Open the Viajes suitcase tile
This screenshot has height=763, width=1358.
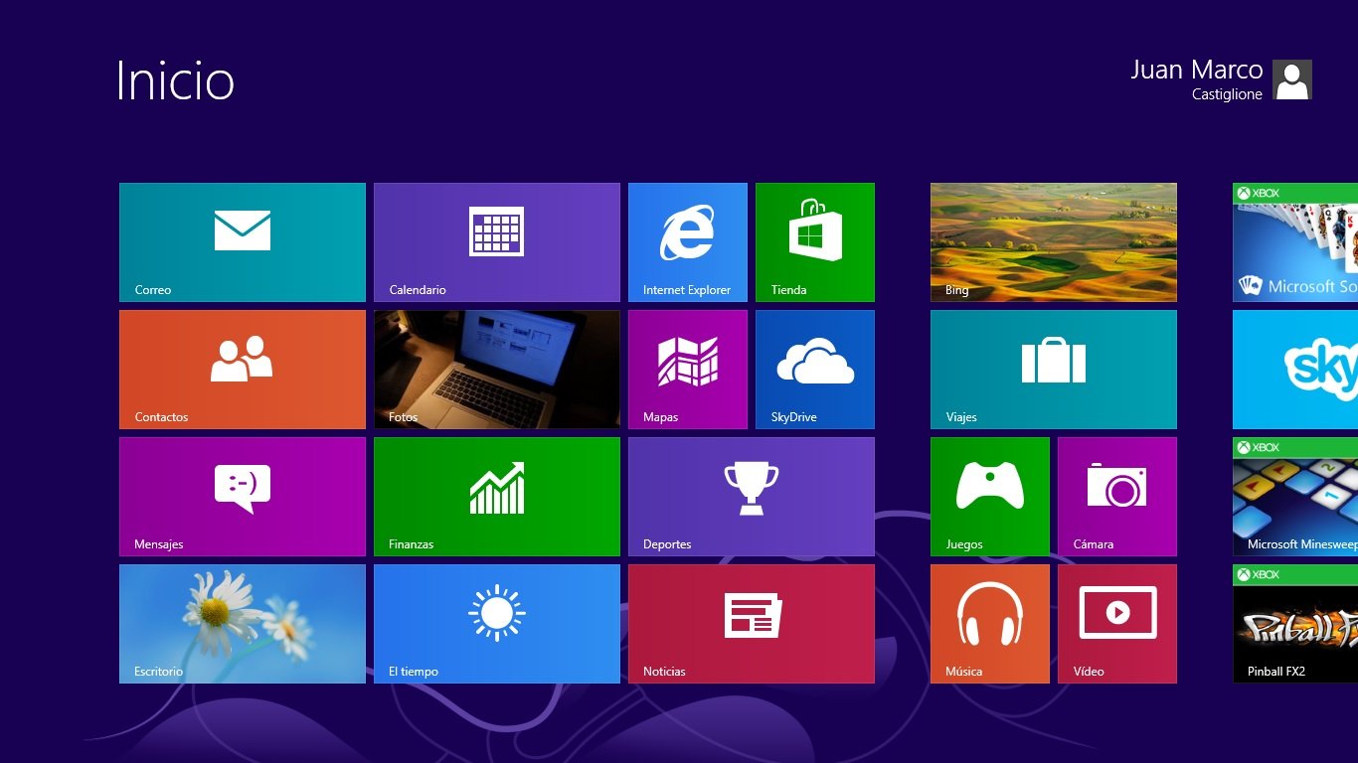[x=1054, y=370]
